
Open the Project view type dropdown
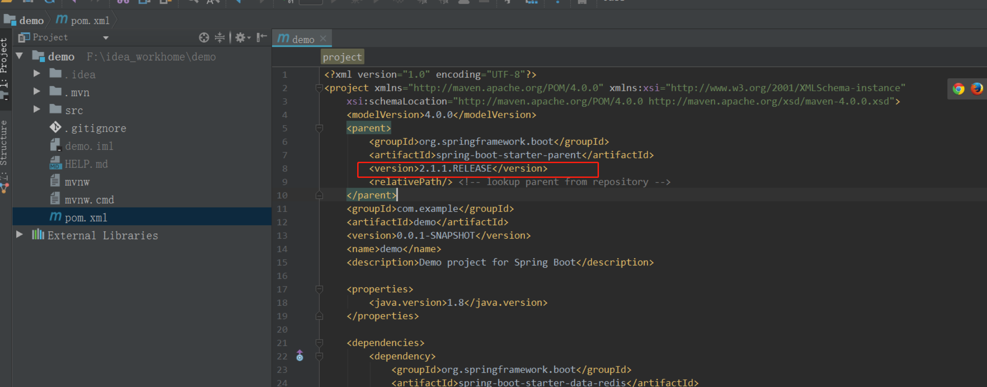pos(106,38)
